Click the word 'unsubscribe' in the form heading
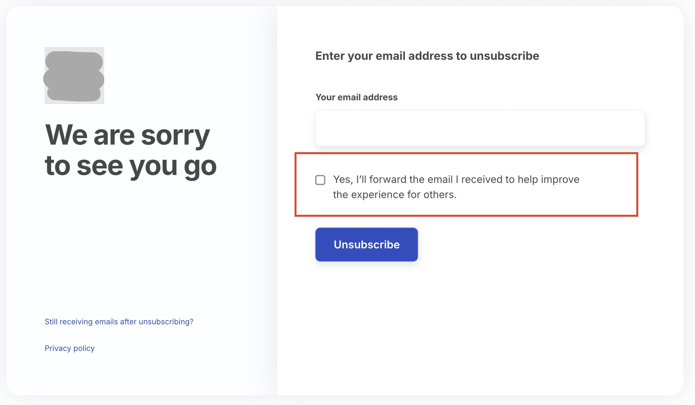The height and width of the screenshot is (405, 695). point(504,56)
